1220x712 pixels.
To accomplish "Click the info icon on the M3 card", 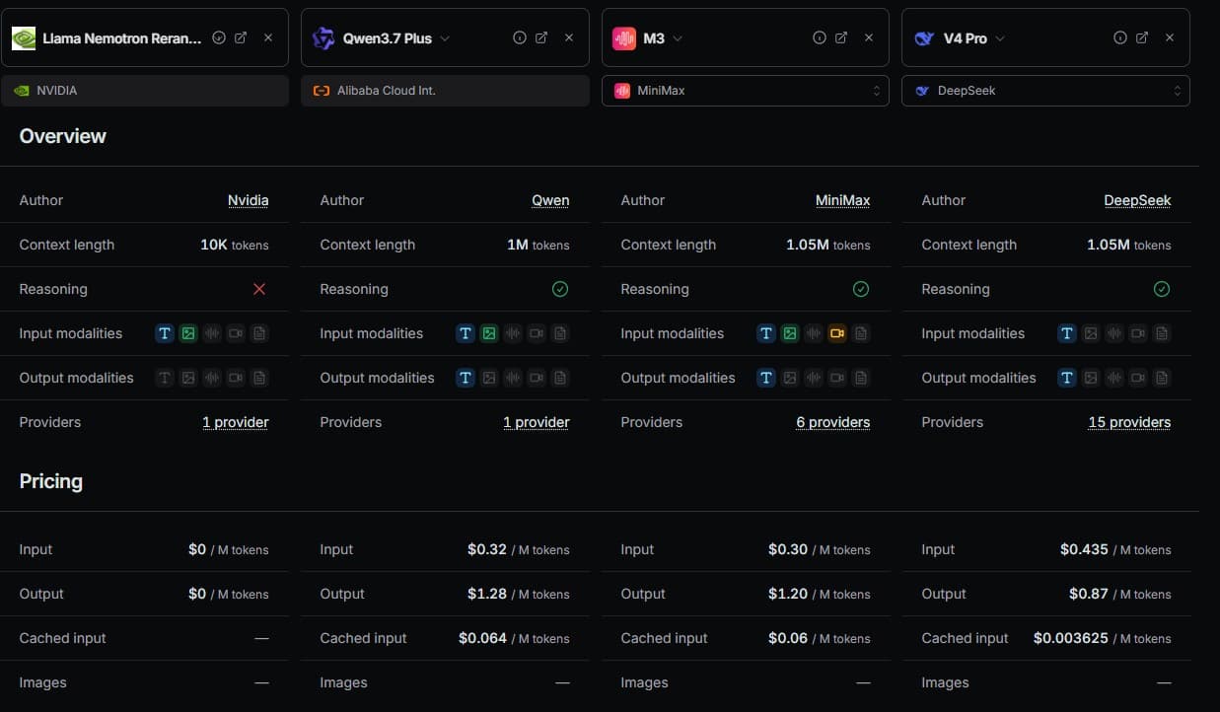I will tap(820, 37).
